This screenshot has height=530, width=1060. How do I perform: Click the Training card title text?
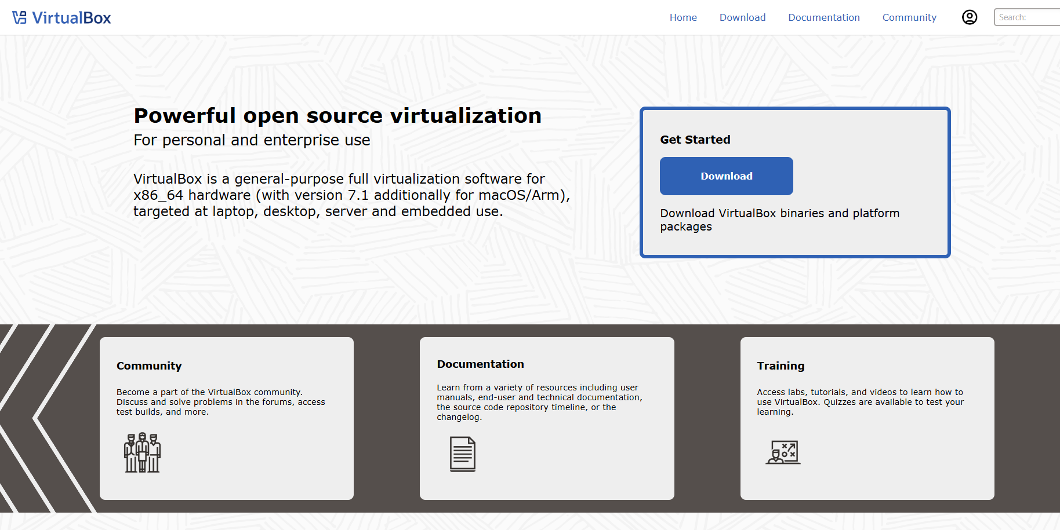point(781,365)
